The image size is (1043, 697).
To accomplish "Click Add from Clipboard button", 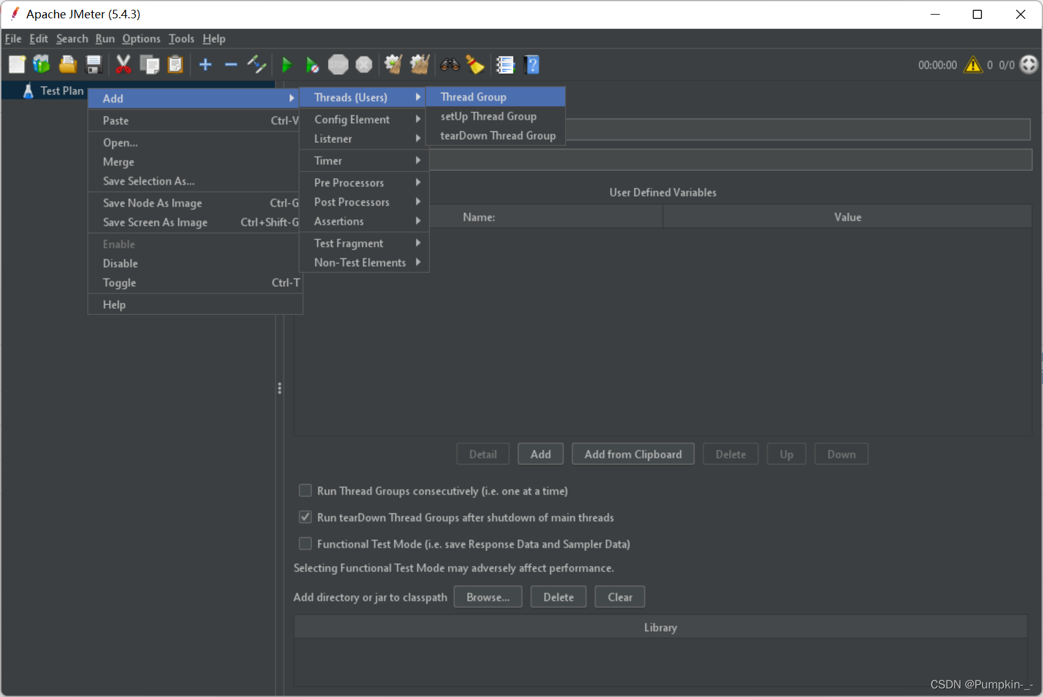I will 633,454.
